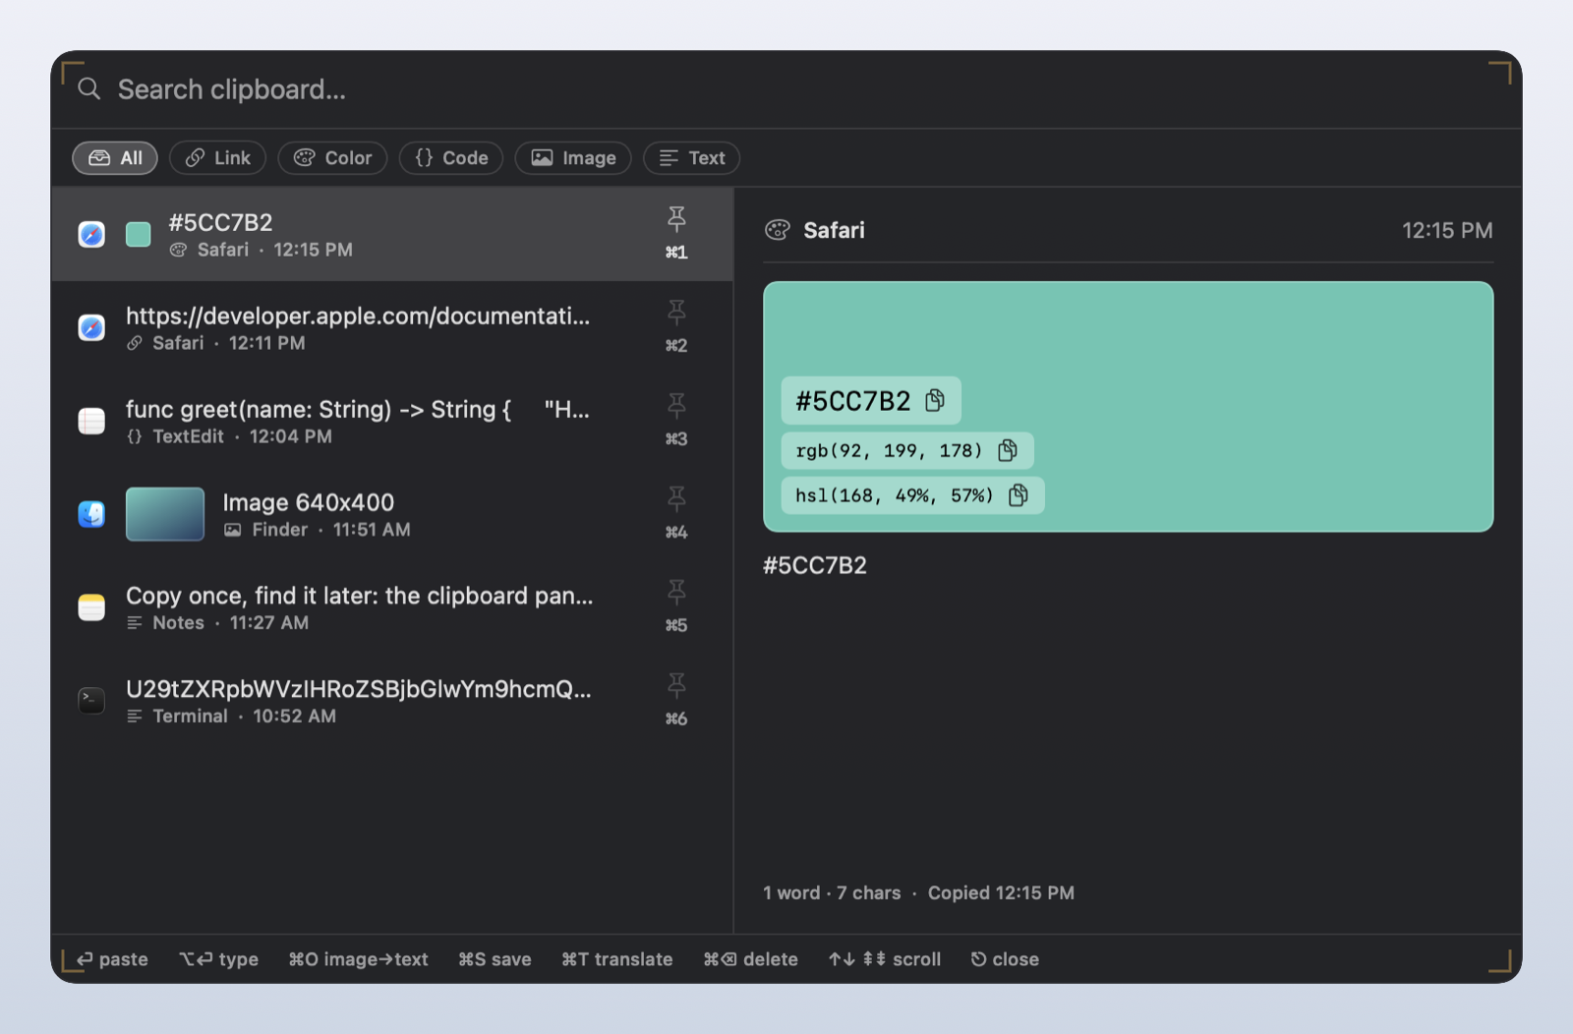Click the scroll hint in footer
The image size is (1573, 1034).
(884, 959)
